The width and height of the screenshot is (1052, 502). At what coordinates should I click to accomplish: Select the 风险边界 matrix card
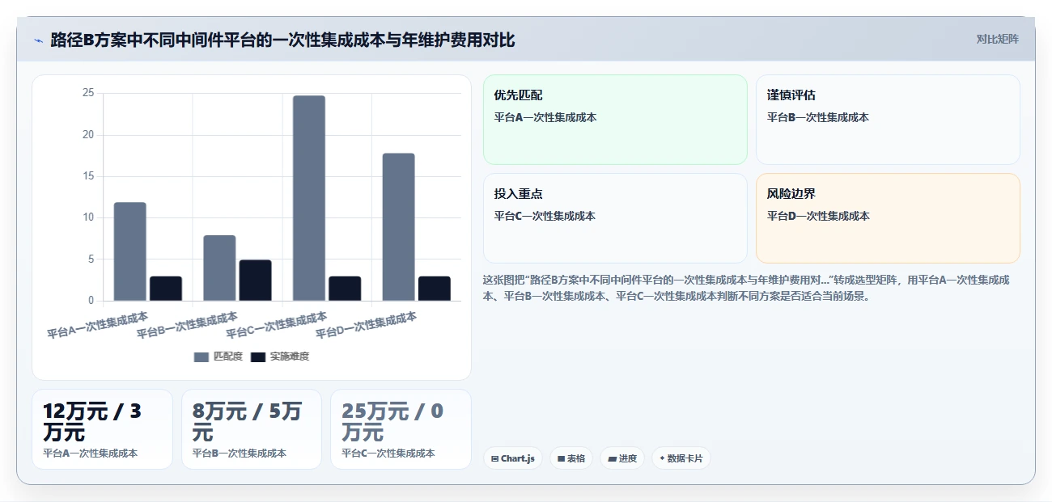tap(888, 218)
